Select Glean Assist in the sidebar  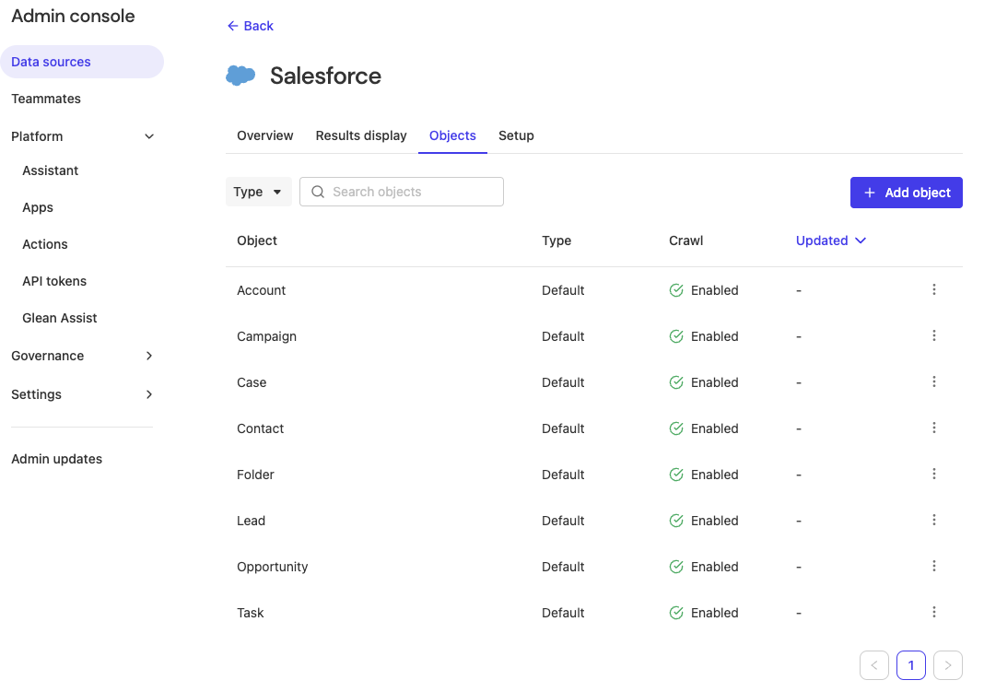point(59,317)
